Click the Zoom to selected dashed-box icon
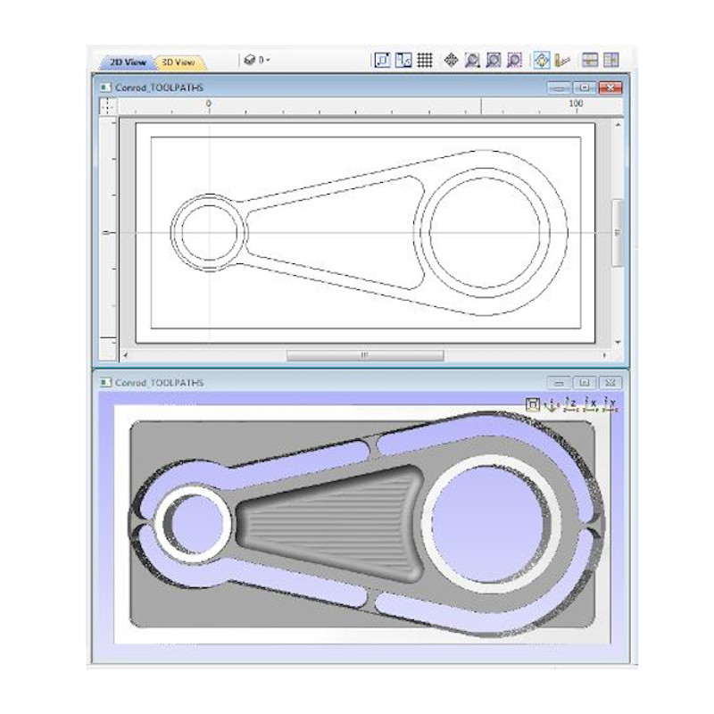This screenshot has width=714, height=714. (515, 60)
